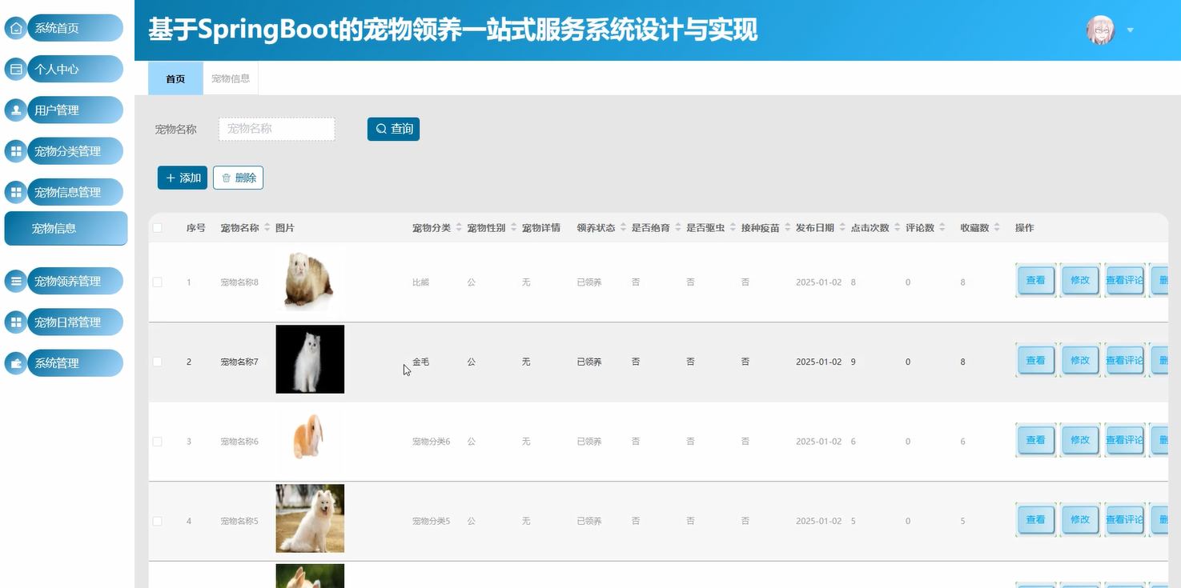Select 宠物信息 submenu item
Screen dimensions: 1181x588
(x=66, y=228)
